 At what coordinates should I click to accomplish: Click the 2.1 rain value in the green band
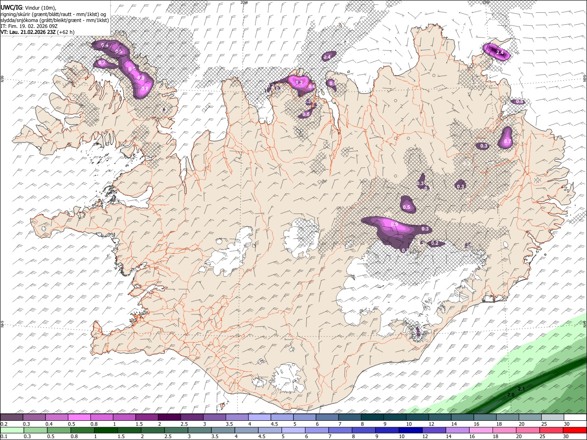521,389
